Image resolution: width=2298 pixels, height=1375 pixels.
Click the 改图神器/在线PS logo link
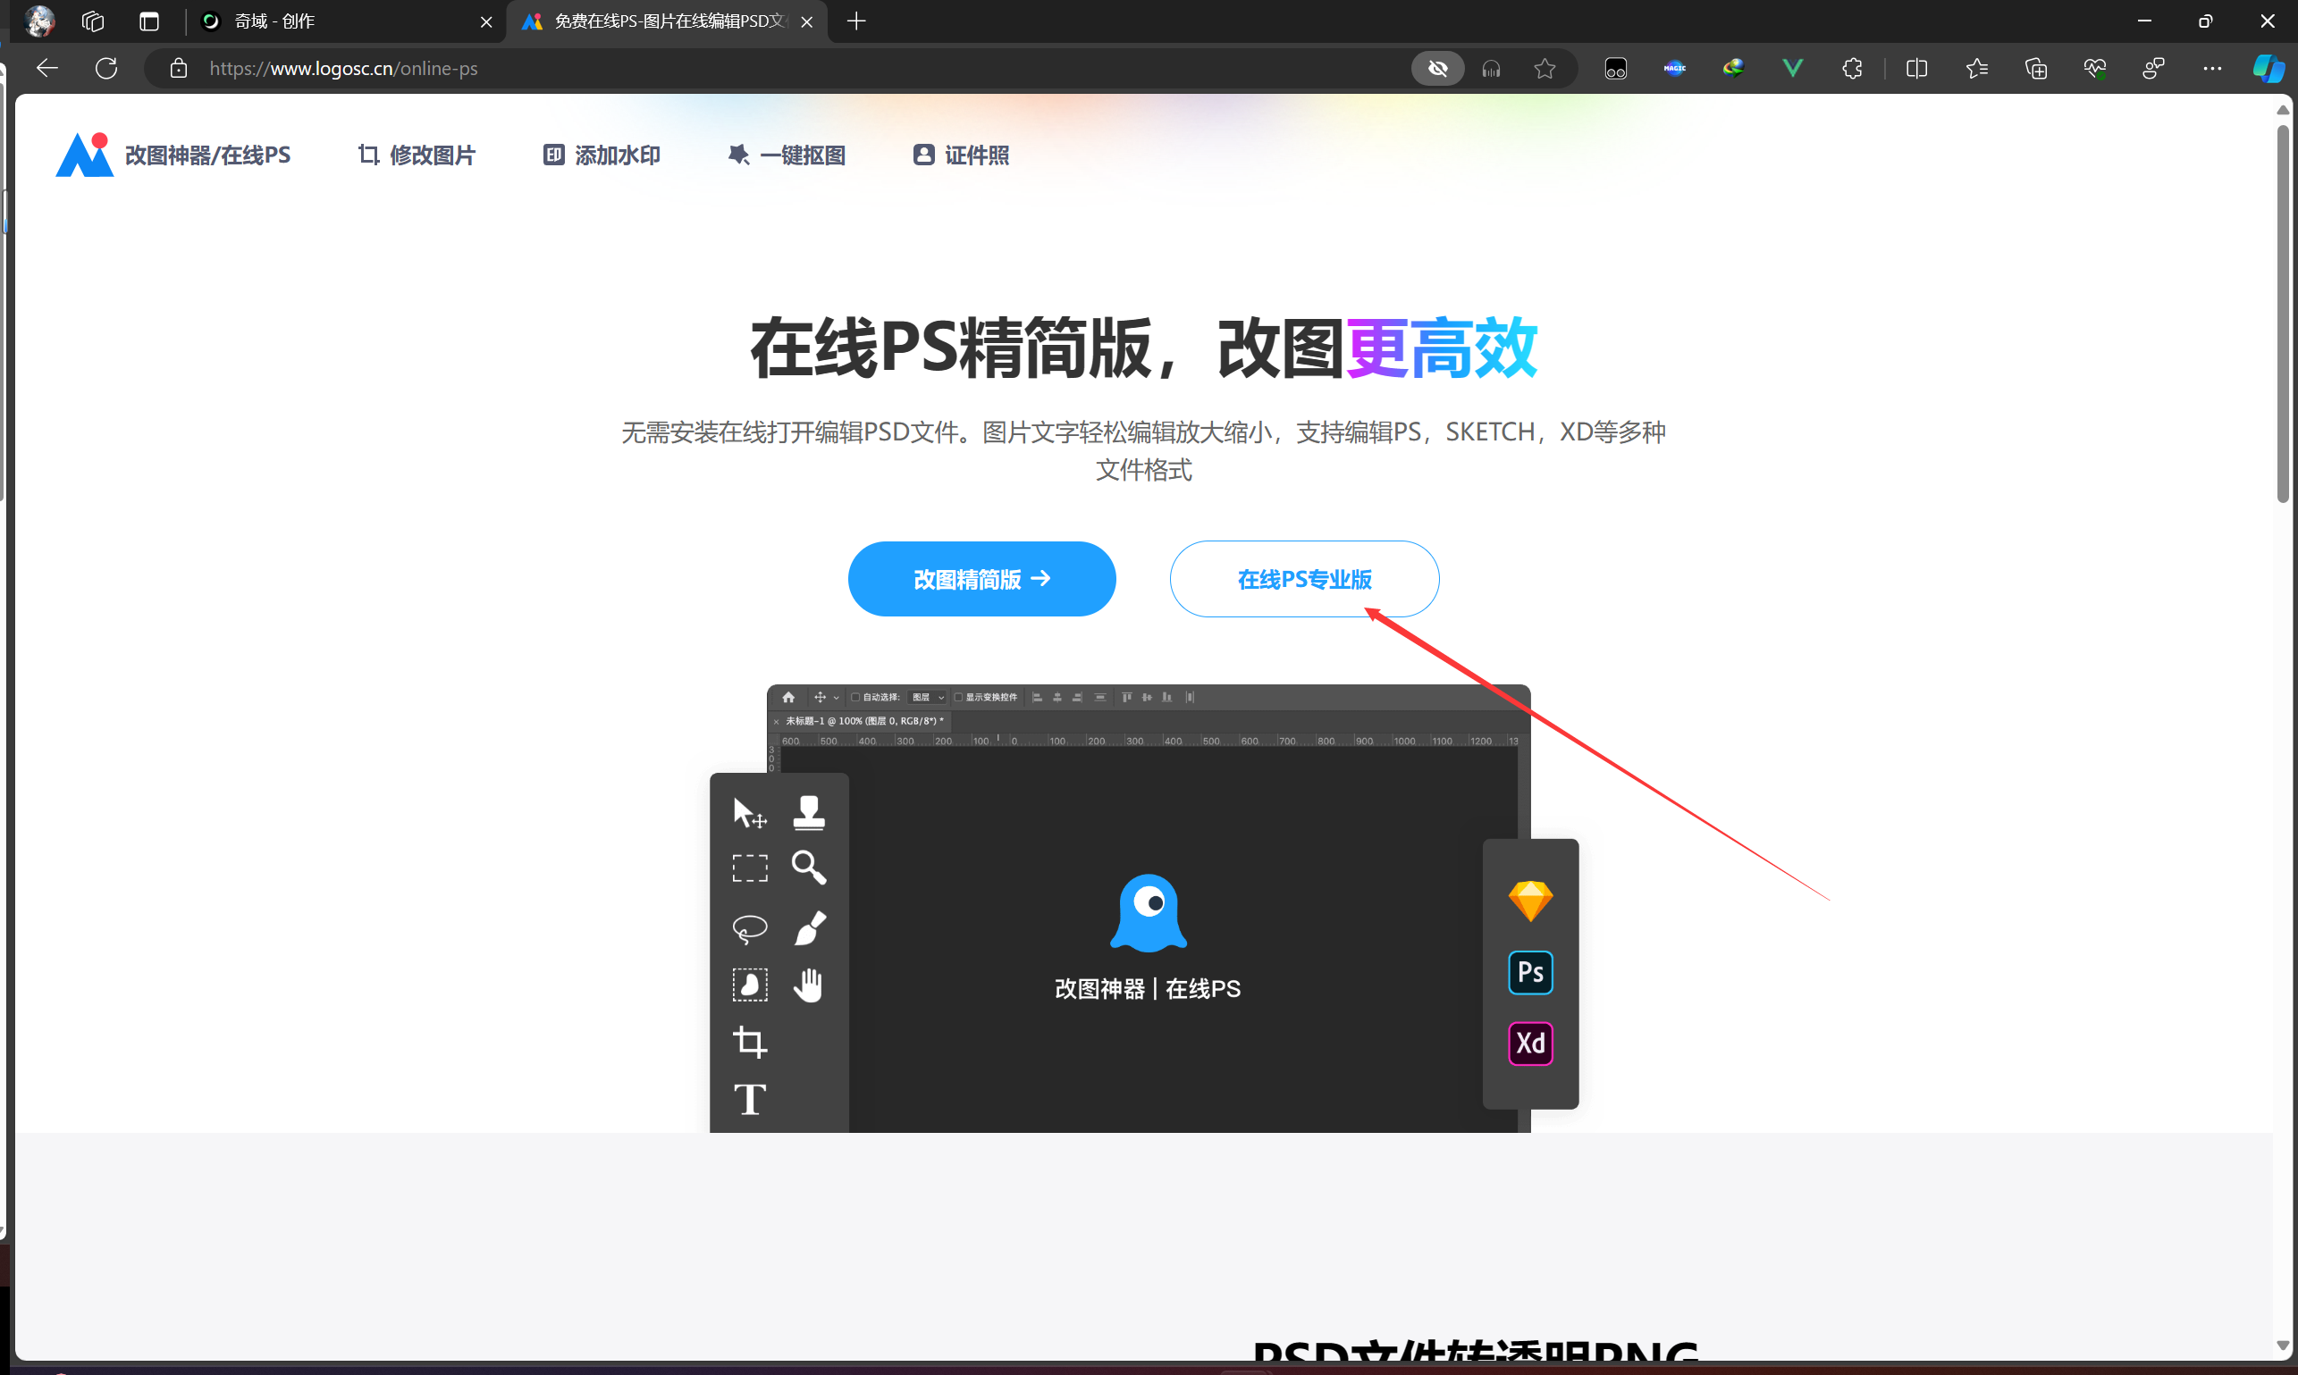(173, 155)
